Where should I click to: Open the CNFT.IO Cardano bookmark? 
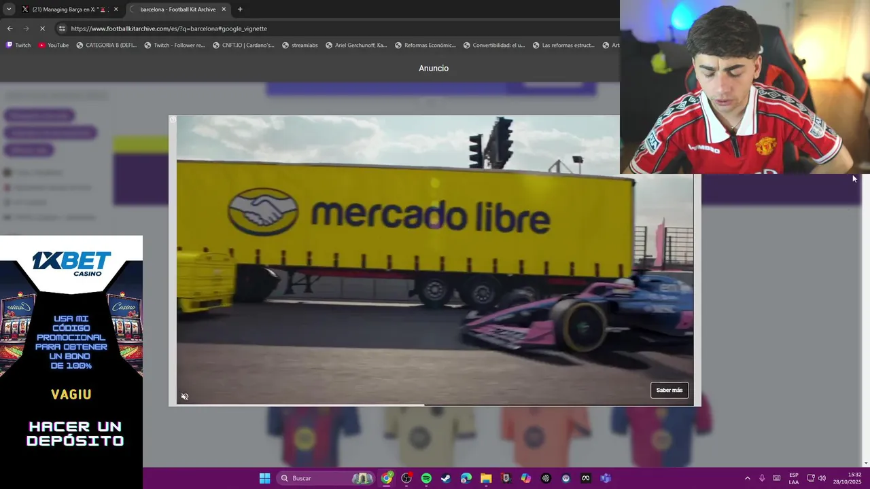click(x=243, y=46)
